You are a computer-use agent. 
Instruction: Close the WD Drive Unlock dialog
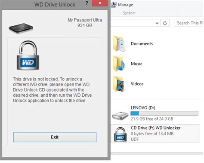coord(100,3)
